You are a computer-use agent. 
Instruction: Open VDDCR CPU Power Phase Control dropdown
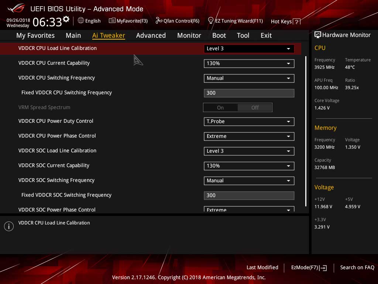point(249,136)
